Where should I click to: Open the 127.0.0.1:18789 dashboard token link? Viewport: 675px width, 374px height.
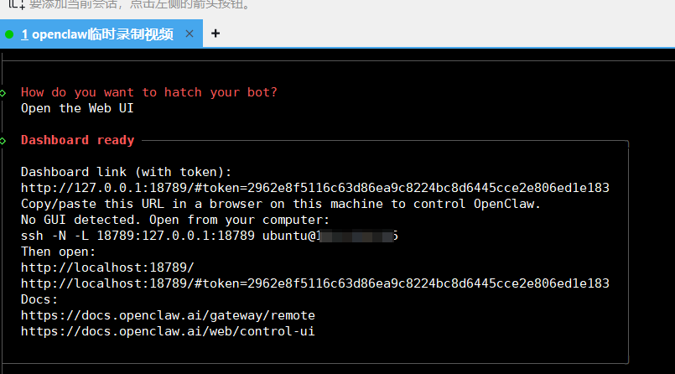[x=315, y=188]
